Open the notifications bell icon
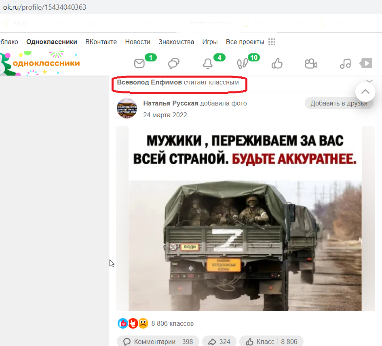Viewport: 382px width, 346px height. pyautogui.click(x=208, y=63)
